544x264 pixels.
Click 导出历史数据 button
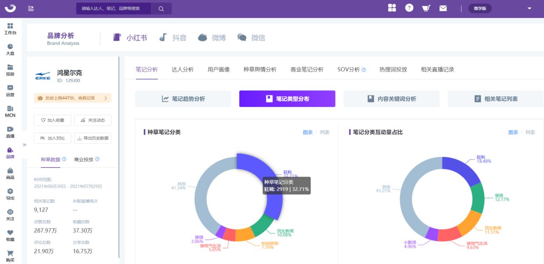[x=93, y=138]
